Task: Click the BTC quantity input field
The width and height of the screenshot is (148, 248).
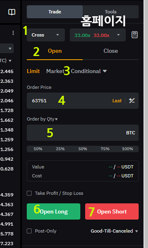Action: (x=83, y=133)
